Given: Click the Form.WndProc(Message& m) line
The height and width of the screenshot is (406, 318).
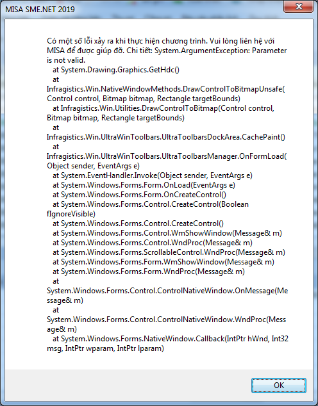Looking at the screenshot, I should pos(149,272).
